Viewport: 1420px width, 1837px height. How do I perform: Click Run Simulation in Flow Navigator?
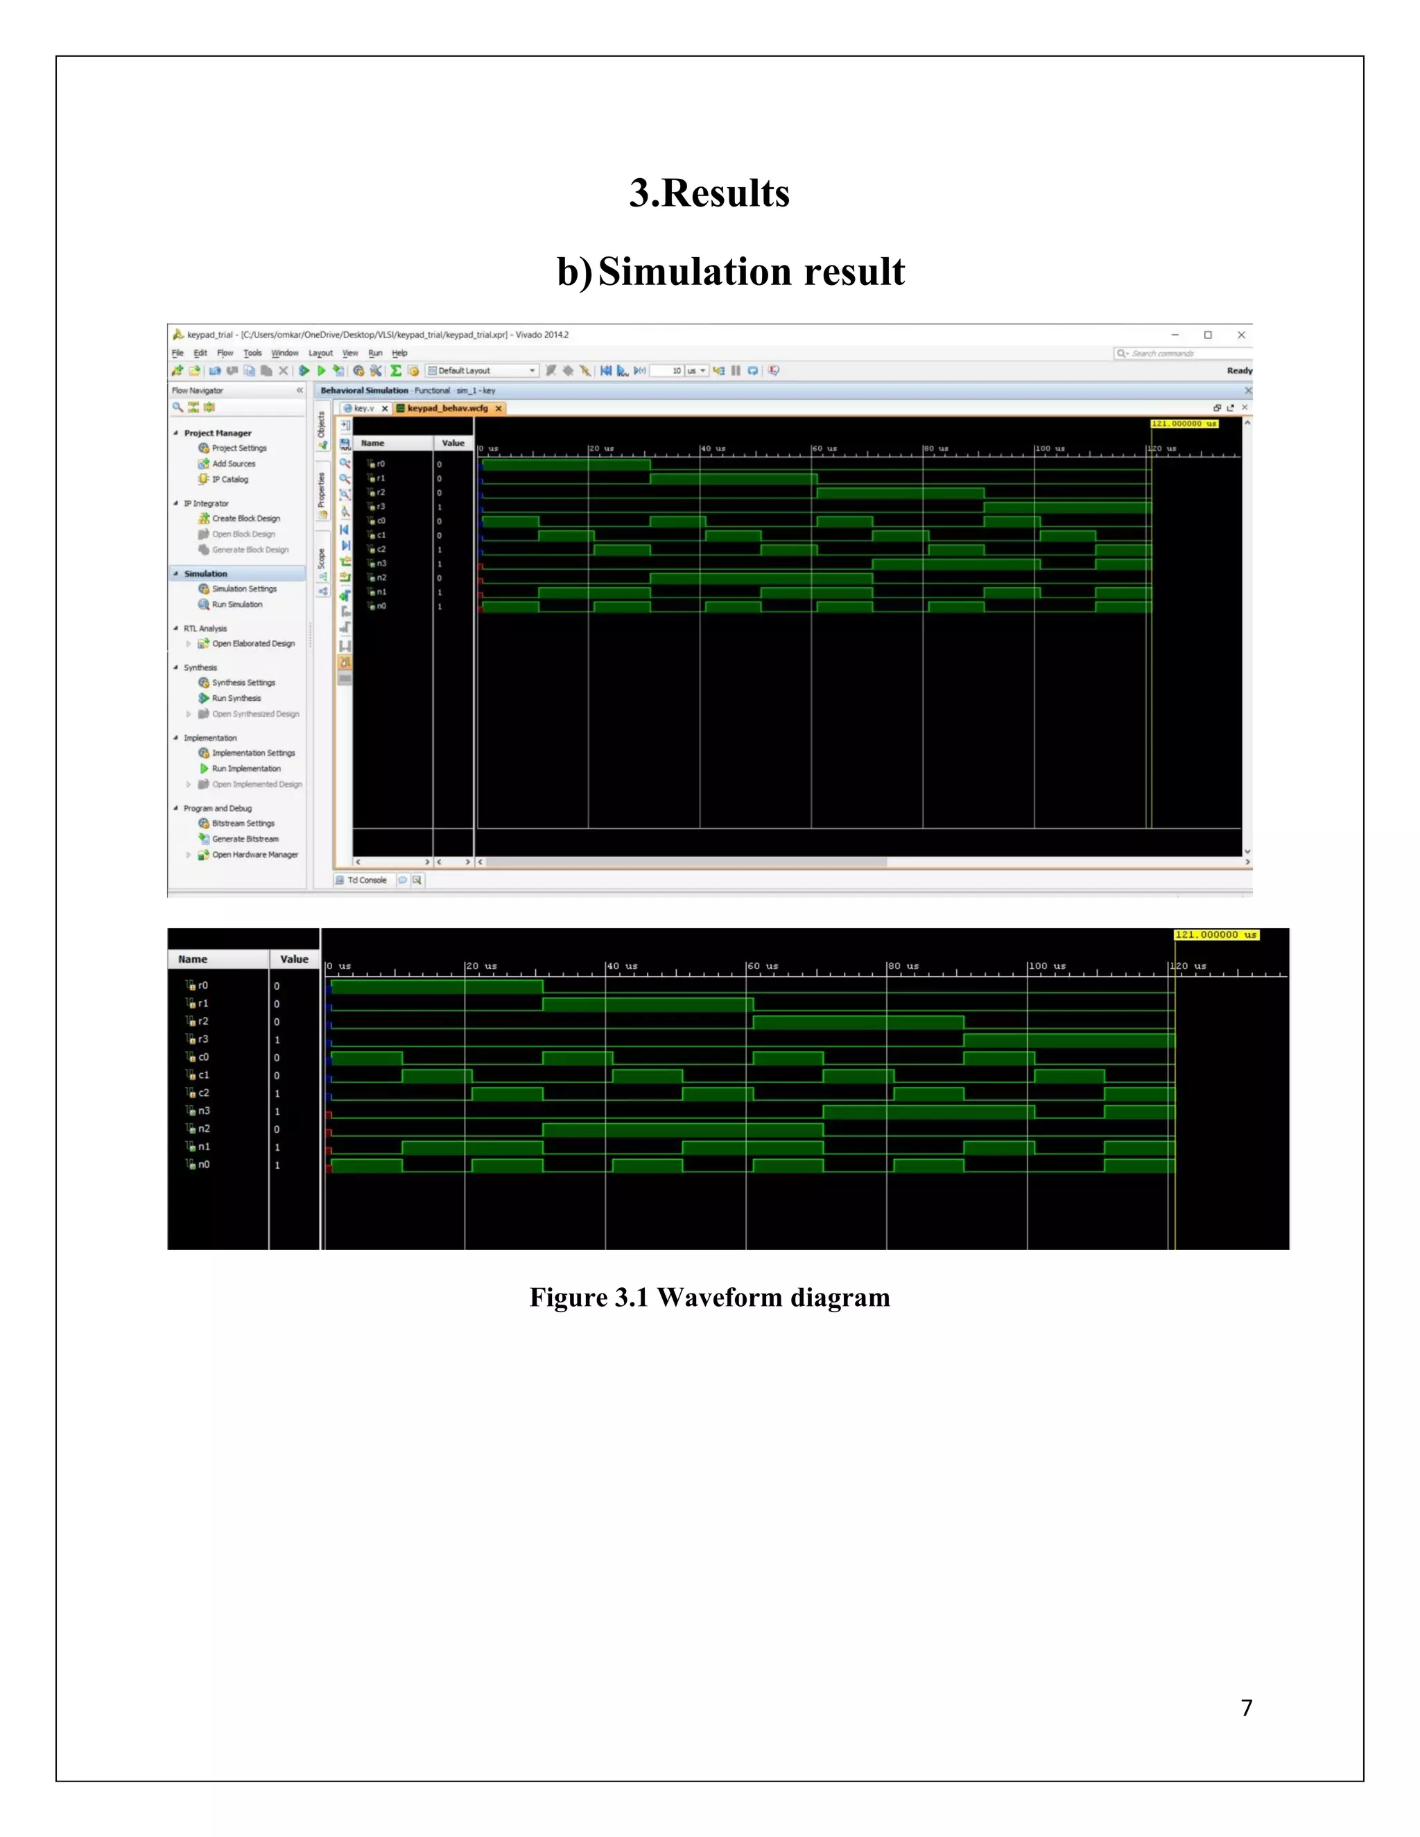coord(236,604)
